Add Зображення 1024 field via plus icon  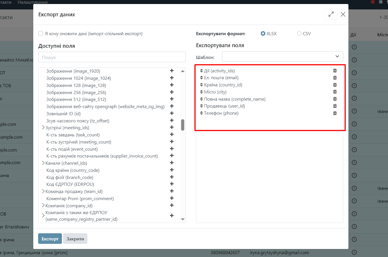click(172, 78)
